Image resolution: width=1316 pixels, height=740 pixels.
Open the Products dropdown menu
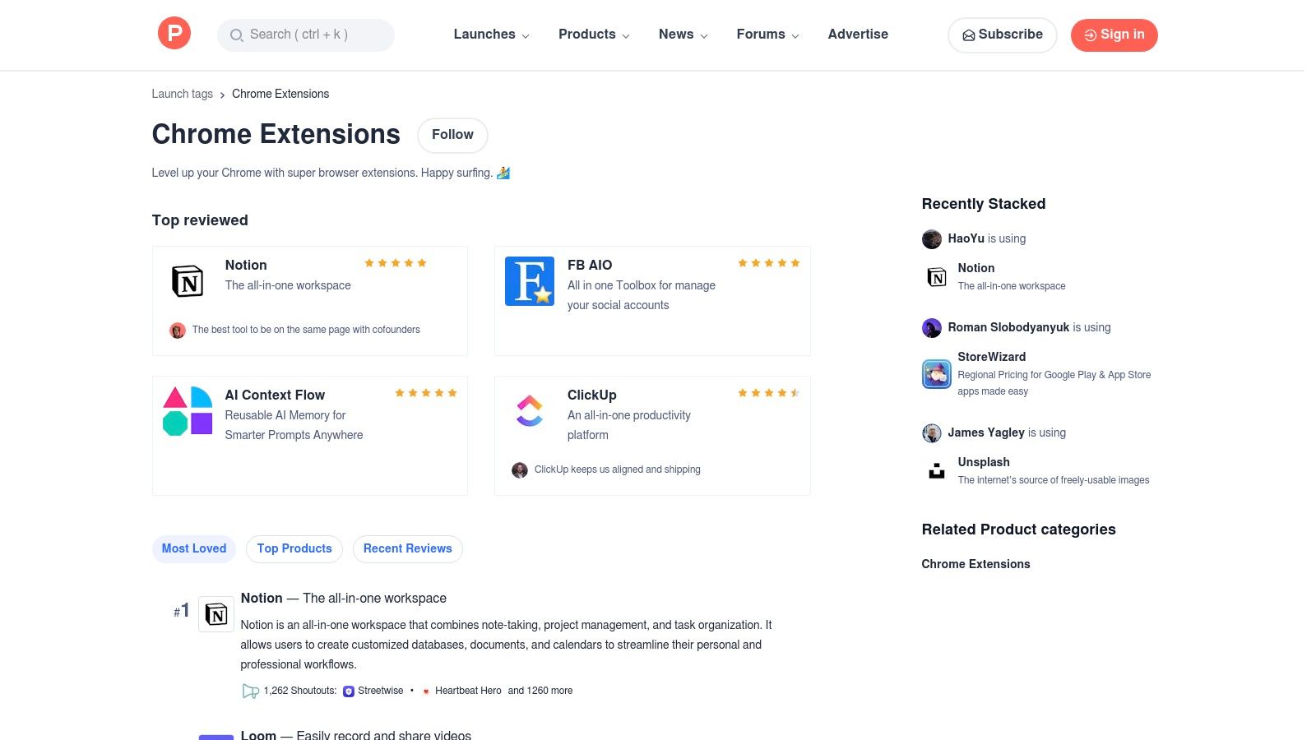point(593,35)
